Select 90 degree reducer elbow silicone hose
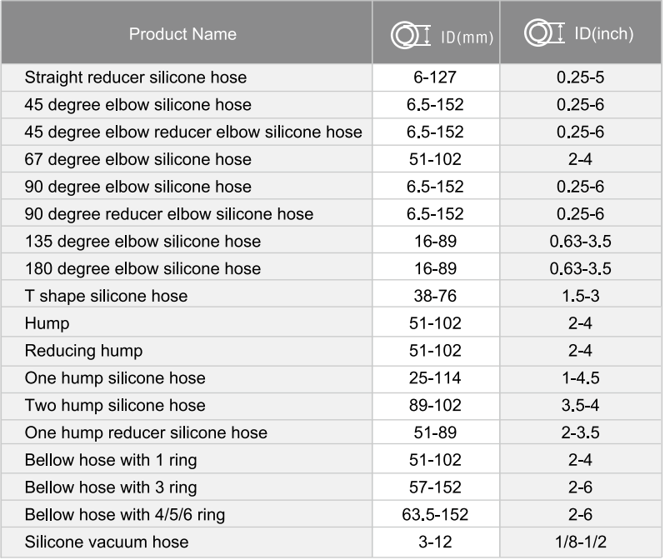Screen dimensions: 665x560 point(169,214)
